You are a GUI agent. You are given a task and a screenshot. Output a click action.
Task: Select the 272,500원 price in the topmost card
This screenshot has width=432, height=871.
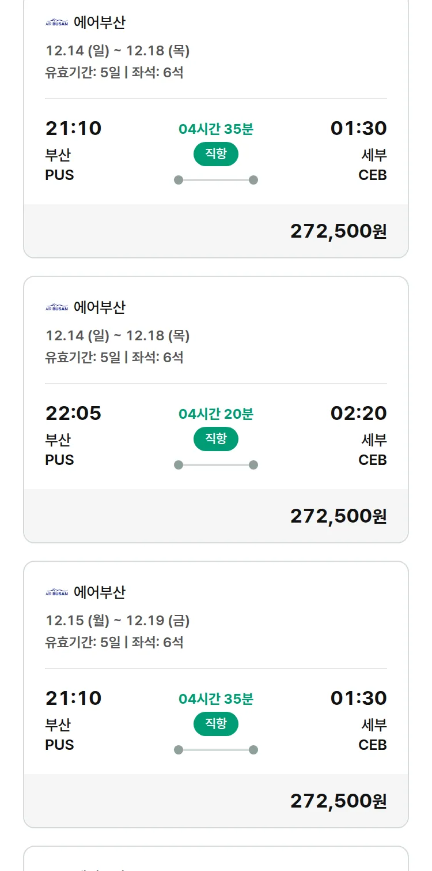[338, 231]
